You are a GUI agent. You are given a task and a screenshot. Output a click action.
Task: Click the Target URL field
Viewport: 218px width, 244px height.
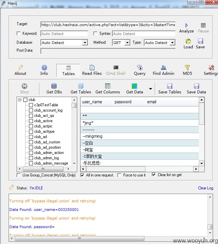coord(108,25)
